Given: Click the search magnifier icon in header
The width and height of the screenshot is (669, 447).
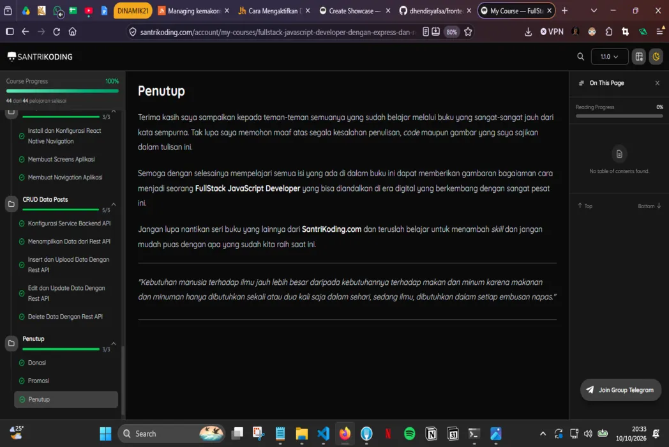Looking at the screenshot, I should click(x=580, y=57).
